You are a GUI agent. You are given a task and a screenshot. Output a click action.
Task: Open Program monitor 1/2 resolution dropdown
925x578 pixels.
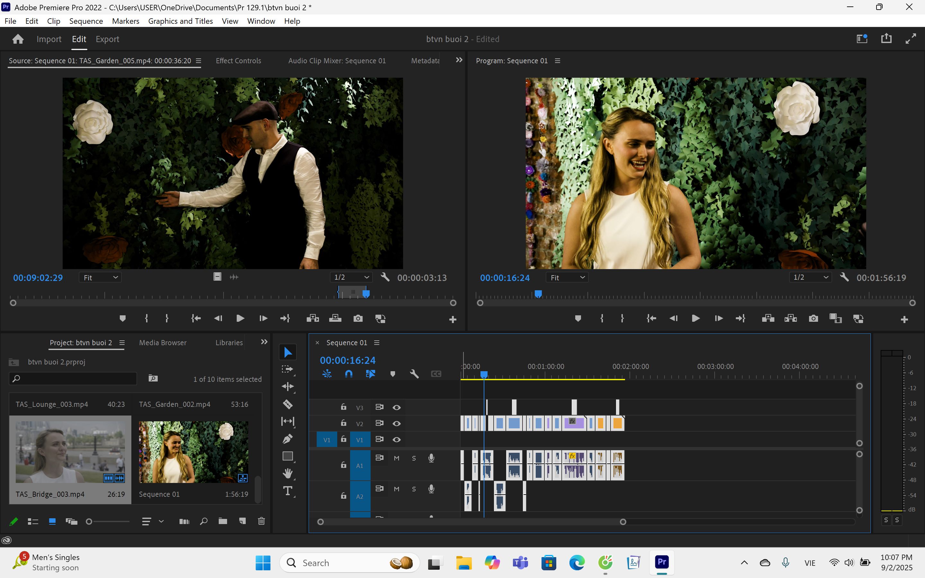[x=810, y=277]
